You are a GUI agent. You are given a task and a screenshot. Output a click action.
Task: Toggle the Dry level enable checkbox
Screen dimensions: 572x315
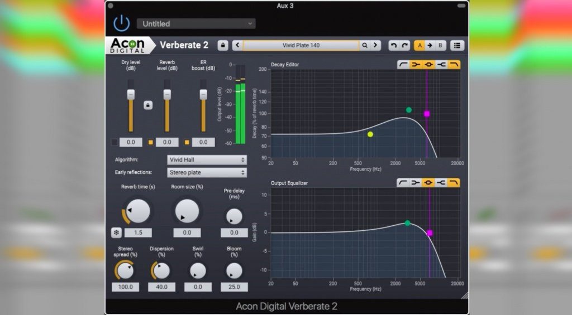(114, 142)
